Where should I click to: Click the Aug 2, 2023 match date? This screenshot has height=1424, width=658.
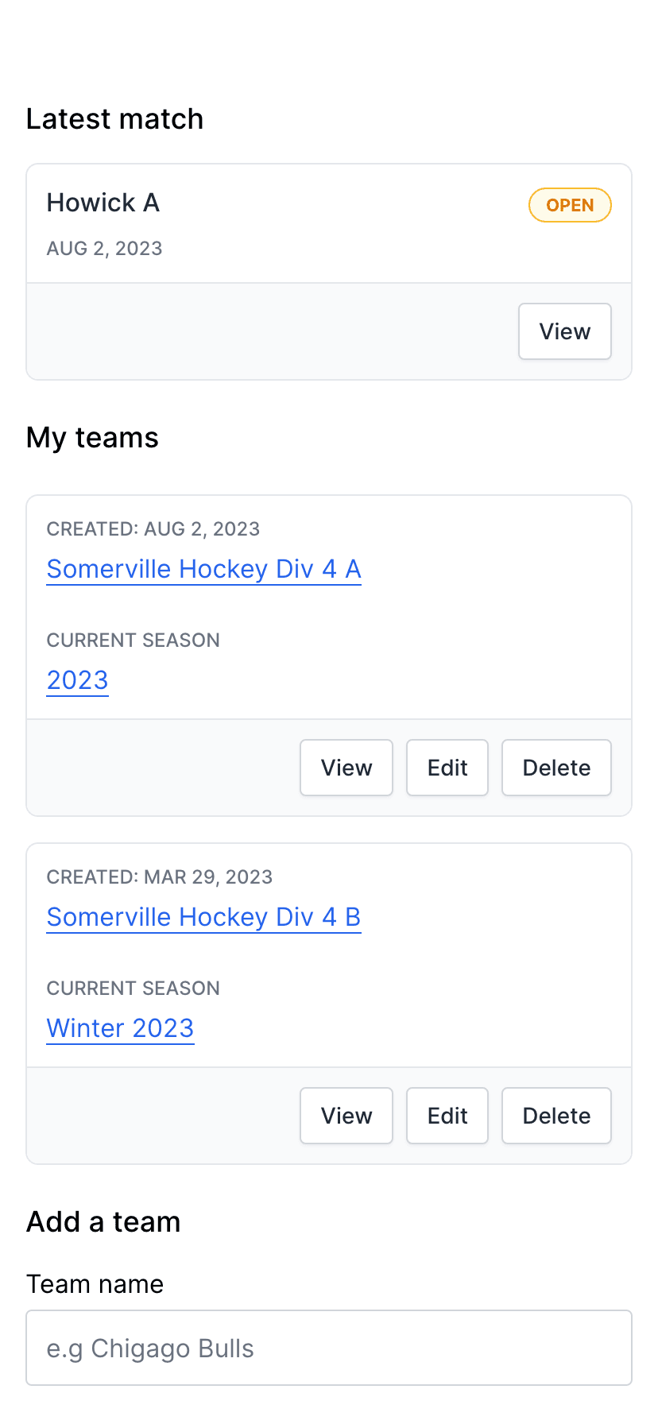coord(104,249)
